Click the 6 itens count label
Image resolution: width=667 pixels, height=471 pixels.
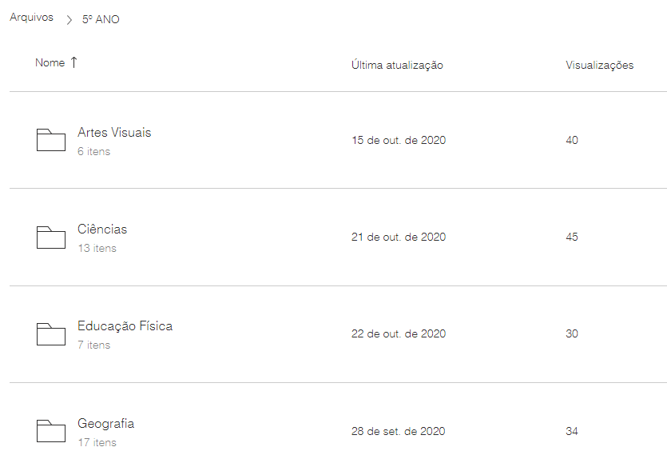(94, 152)
